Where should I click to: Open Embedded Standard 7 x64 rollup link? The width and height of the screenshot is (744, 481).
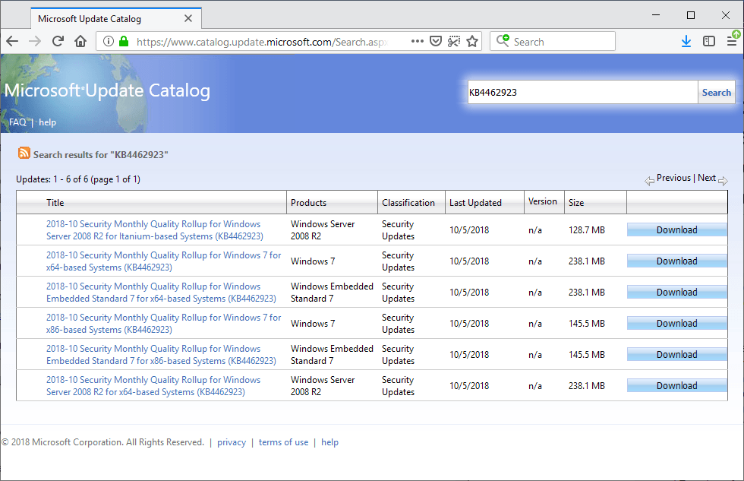161,293
